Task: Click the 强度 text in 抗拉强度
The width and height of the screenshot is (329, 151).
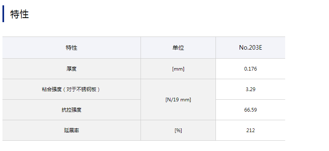Action: (x=76, y=110)
